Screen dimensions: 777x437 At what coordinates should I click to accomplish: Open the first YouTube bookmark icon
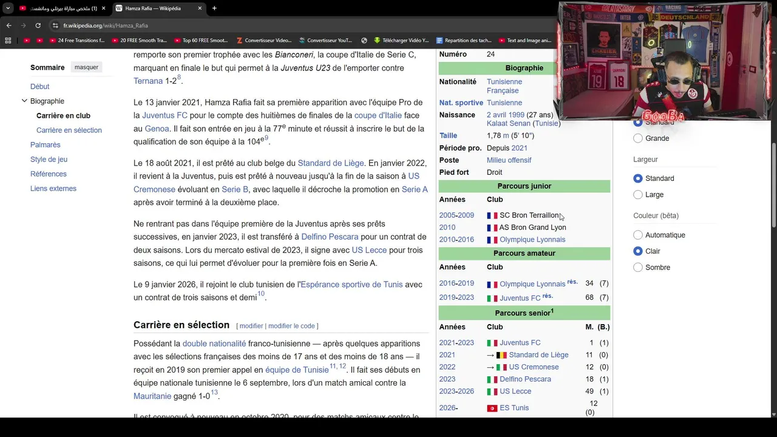tap(26, 41)
